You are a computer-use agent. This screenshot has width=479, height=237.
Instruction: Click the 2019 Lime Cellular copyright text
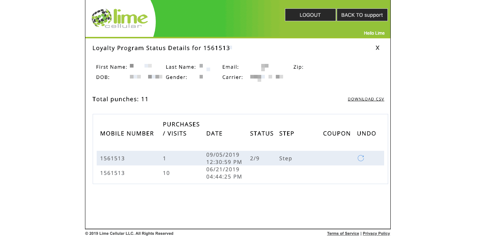coord(129,233)
